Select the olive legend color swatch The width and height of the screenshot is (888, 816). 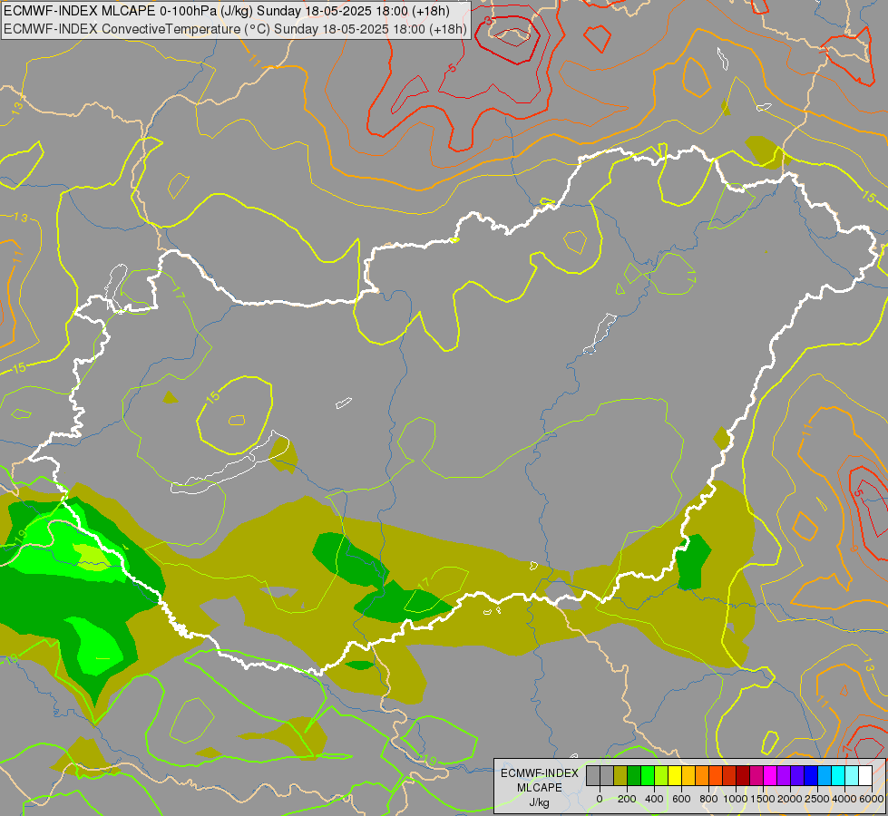(620, 775)
